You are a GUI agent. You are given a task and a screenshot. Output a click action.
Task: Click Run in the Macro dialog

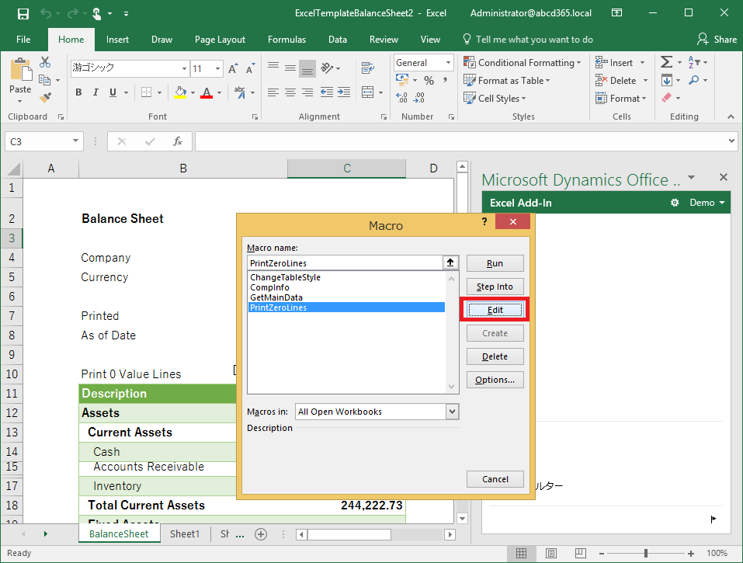coord(495,263)
